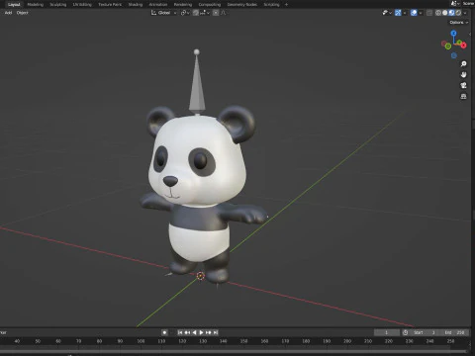
Task: Open the Animation workspace tab
Action: point(158,4)
